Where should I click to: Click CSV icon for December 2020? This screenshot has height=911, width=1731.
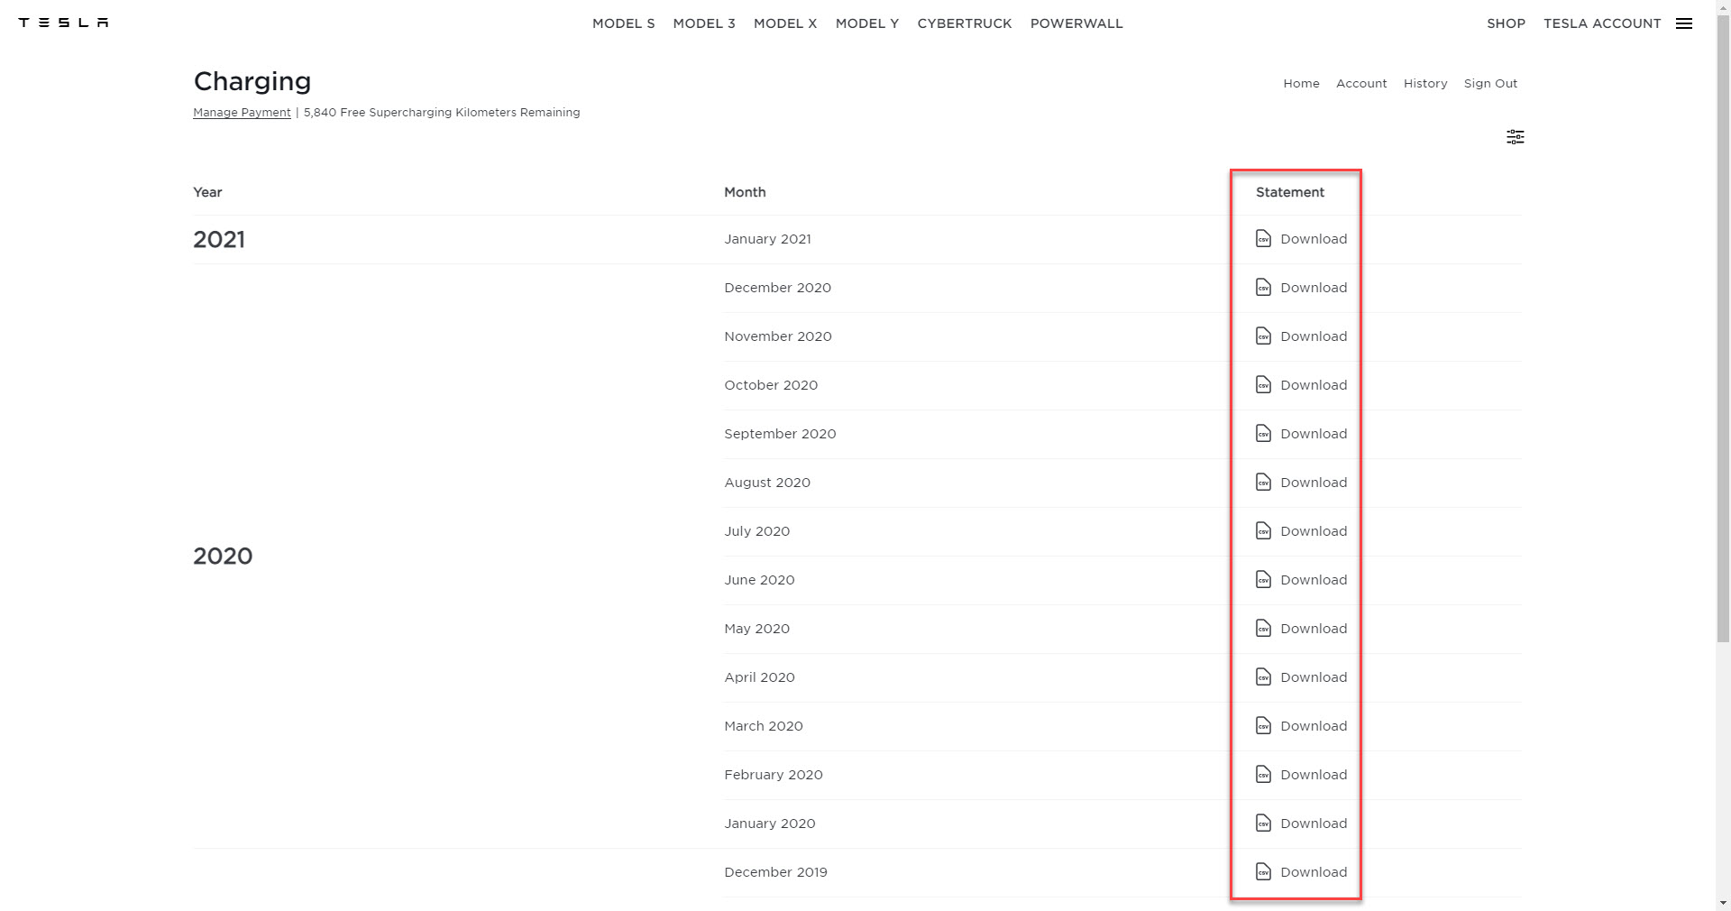[x=1264, y=288]
